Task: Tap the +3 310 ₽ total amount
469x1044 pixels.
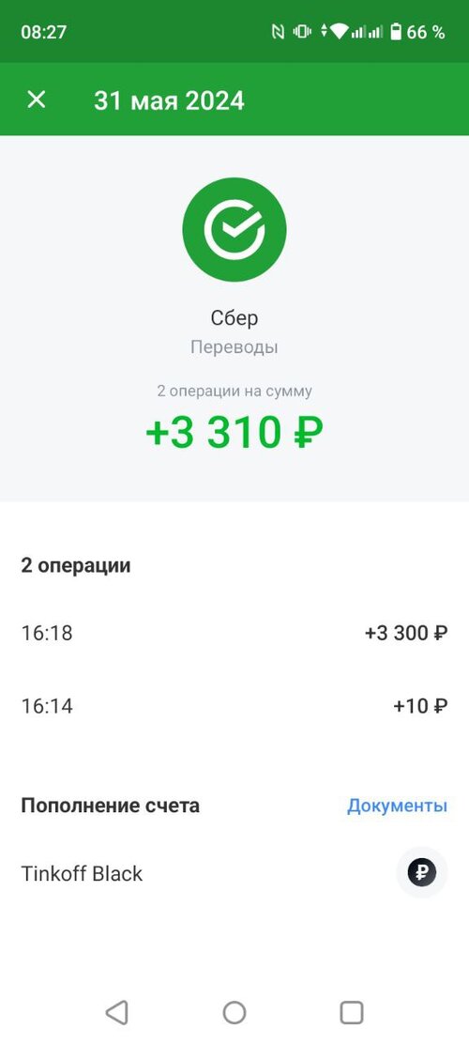Action: [x=234, y=433]
